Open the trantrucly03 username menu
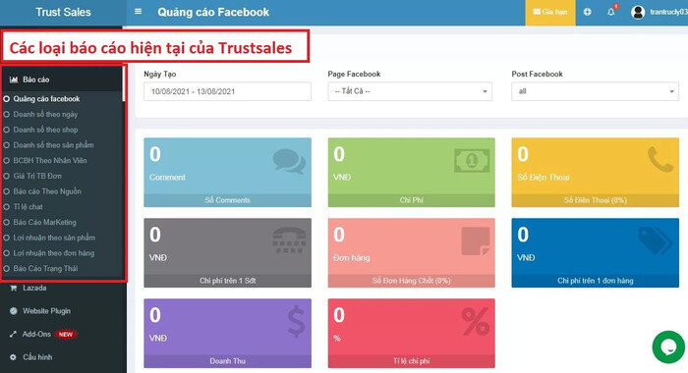688x373 pixels. tap(668, 12)
